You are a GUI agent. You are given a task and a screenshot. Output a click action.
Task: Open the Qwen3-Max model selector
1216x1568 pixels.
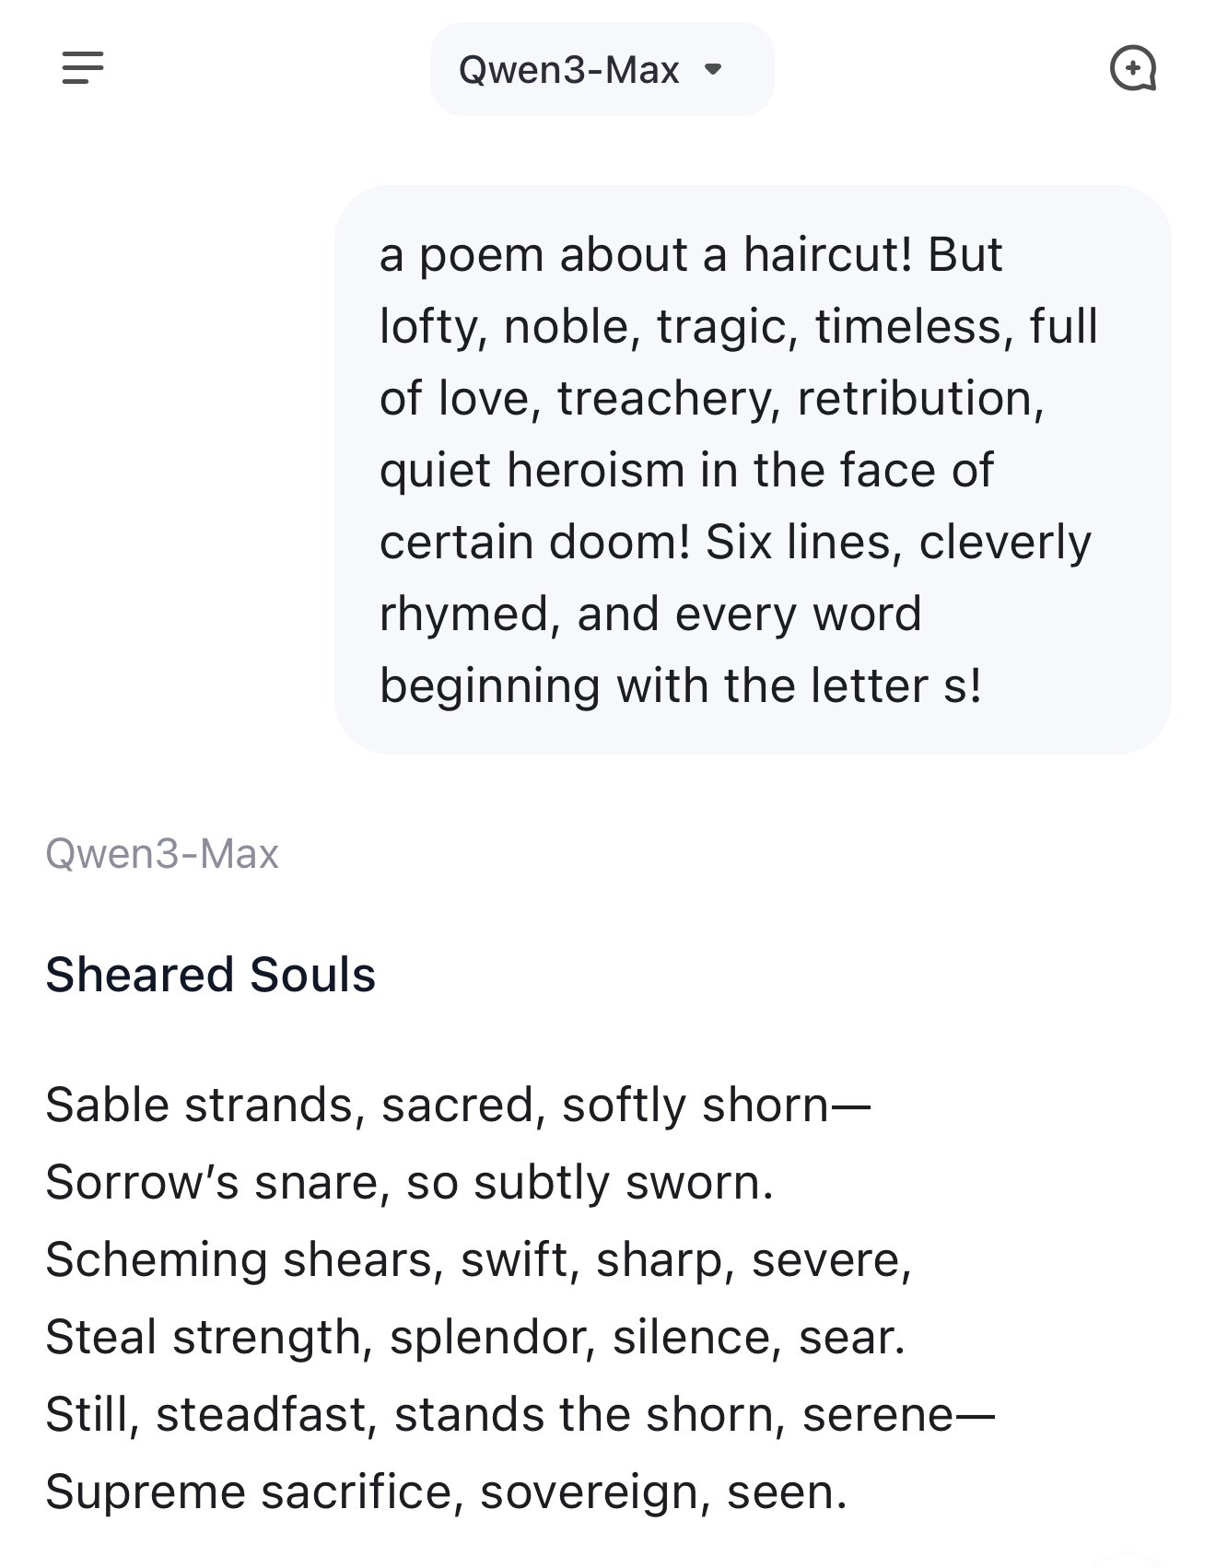602,69
